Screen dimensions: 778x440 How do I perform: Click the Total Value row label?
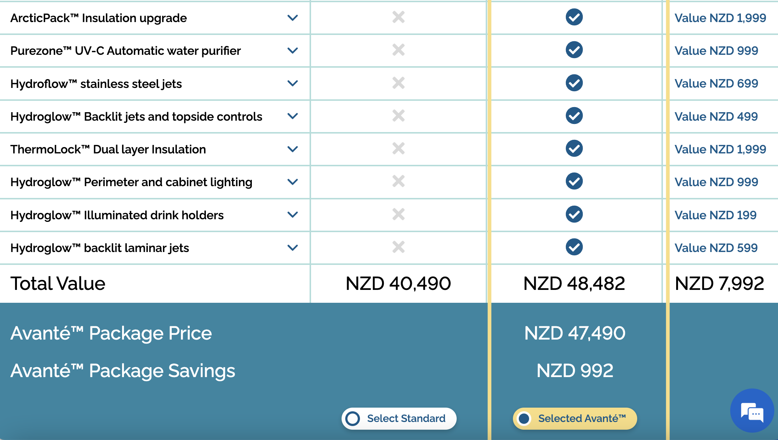58,283
